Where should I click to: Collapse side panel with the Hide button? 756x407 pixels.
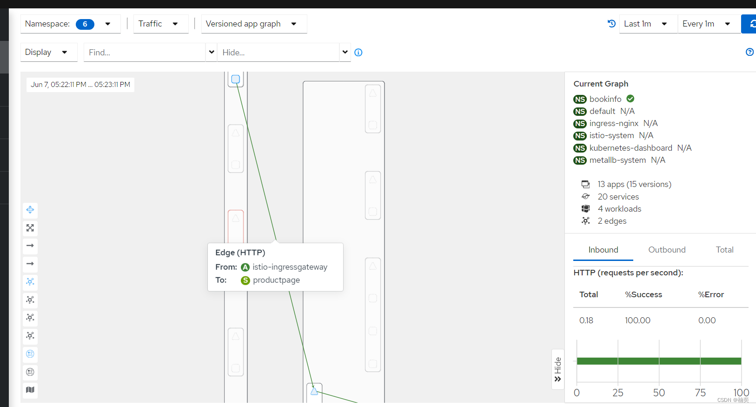[558, 369]
